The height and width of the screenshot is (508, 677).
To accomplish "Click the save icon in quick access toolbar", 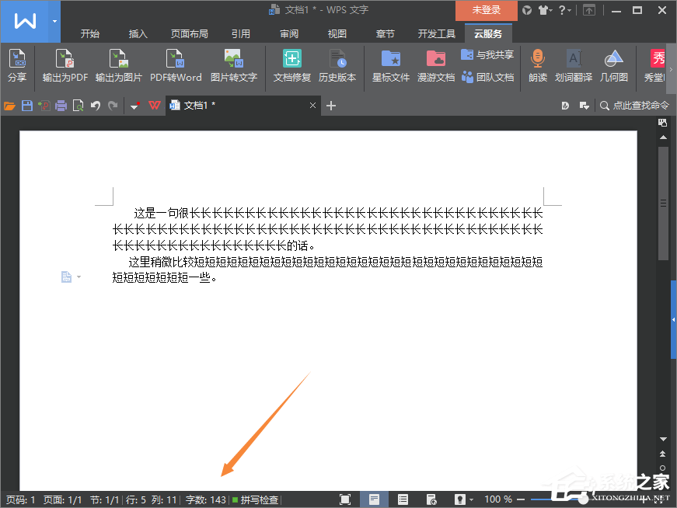I will click(27, 106).
